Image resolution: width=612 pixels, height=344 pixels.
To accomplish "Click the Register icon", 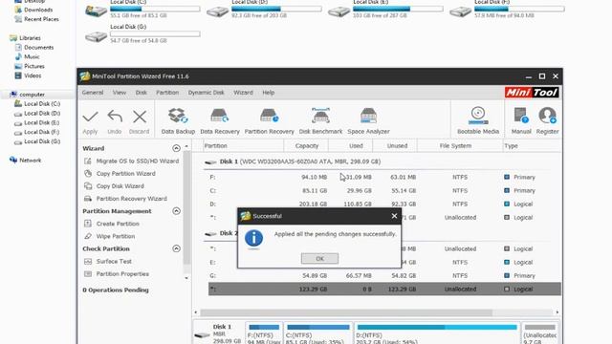I will pos(547,116).
